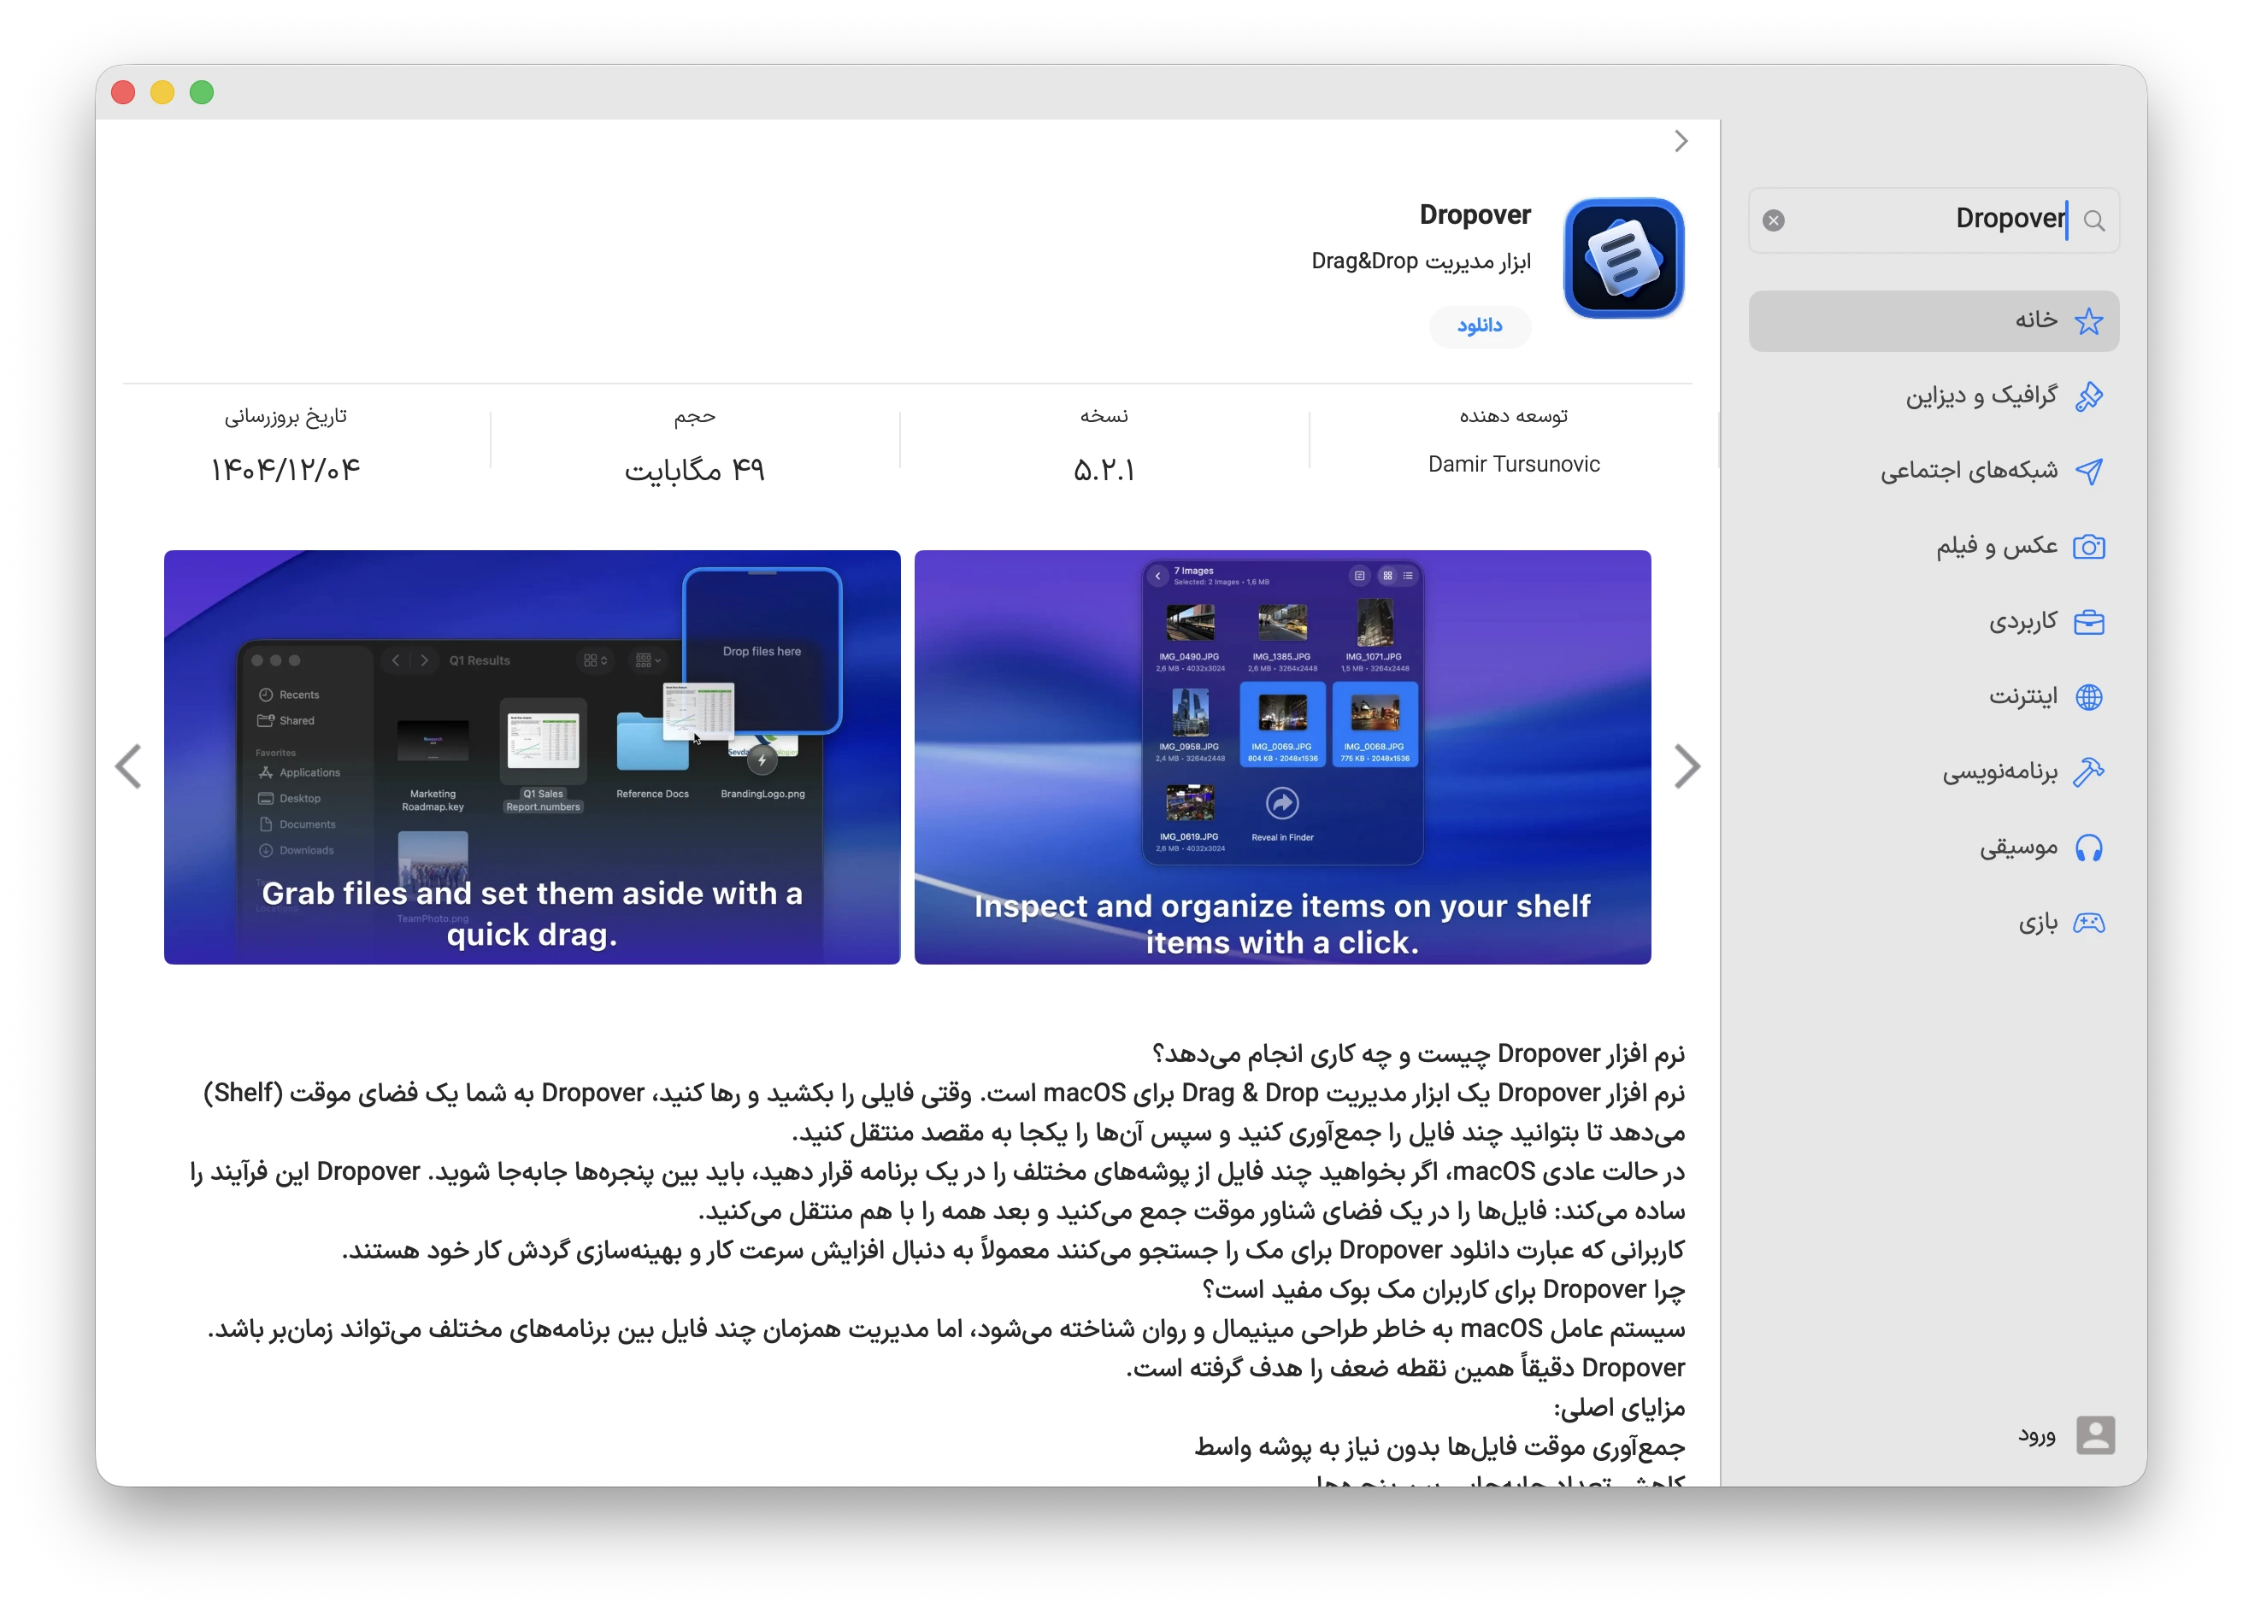This screenshot has width=2243, height=1613.
Task: Open the عکس و فیلم camera icon
Action: point(2091,546)
